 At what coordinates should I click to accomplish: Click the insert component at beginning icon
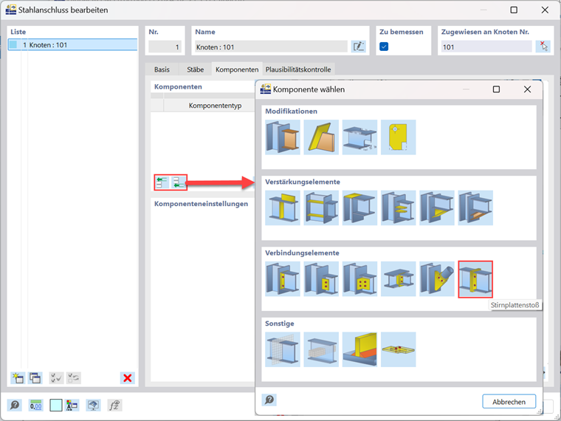coord(162,182)
